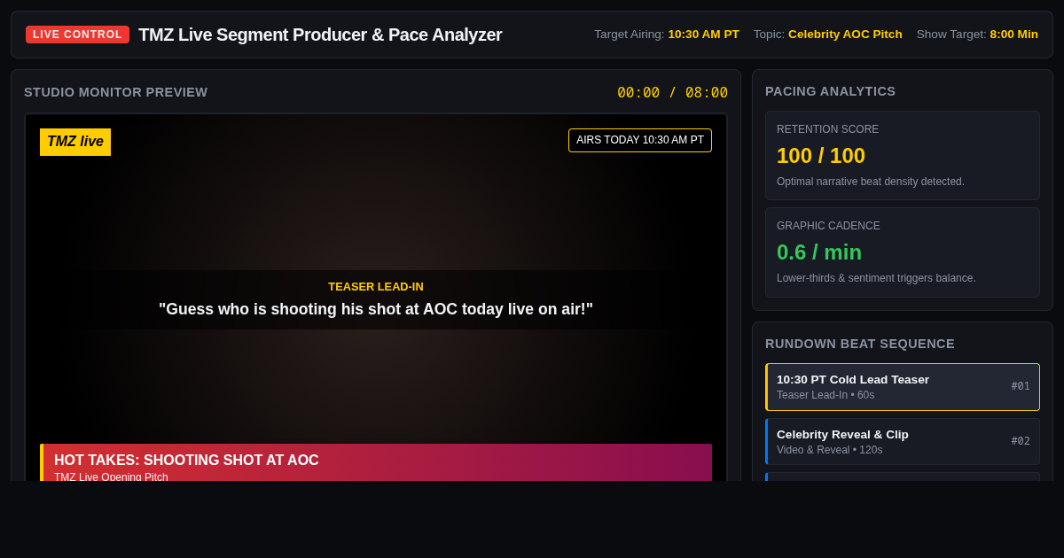Click the TEASER LEAD-IN label
Image resolution: width=1064 pixels, height=558 pixels.
tap(376, 287)
